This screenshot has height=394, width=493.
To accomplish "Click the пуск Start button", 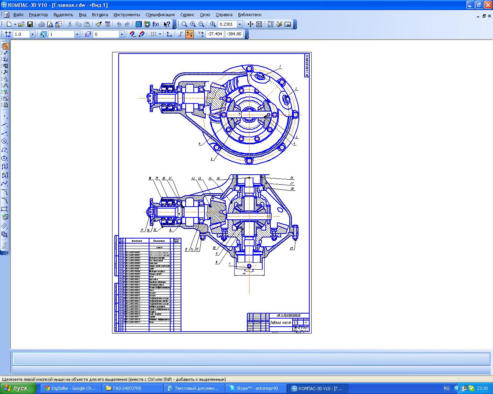I will pyautogui.click(x=18, y=388).
